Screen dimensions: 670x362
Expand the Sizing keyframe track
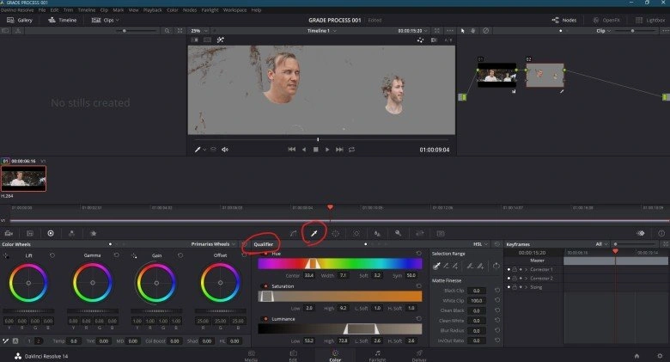click(526, 287)
